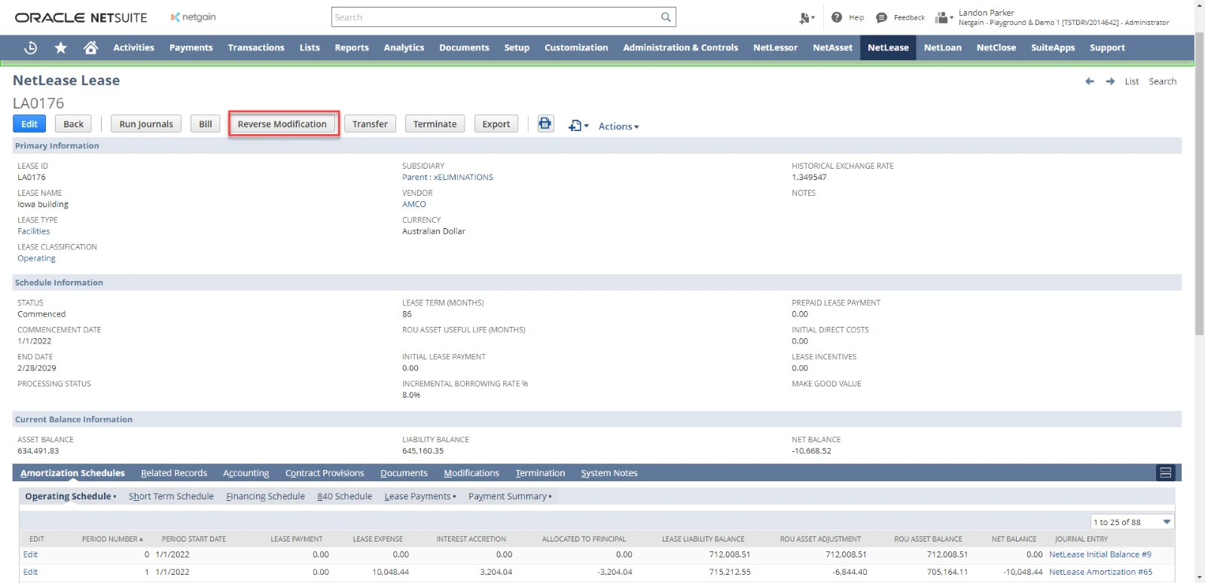
Task: Go to the Home icon
Action: click(x=91, y=47)
